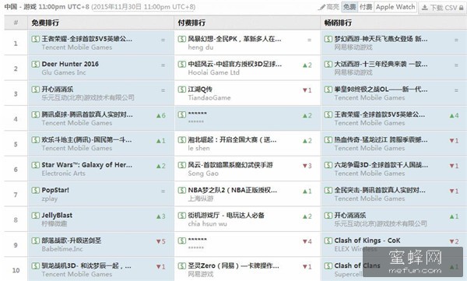The image size is (467, 281).
Task: Open the Deer Hunter 2016 app link
Action: tap(70, 64)
